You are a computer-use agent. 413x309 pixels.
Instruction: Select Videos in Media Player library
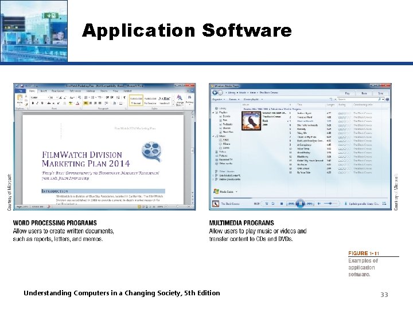click(x=223, y=152)
